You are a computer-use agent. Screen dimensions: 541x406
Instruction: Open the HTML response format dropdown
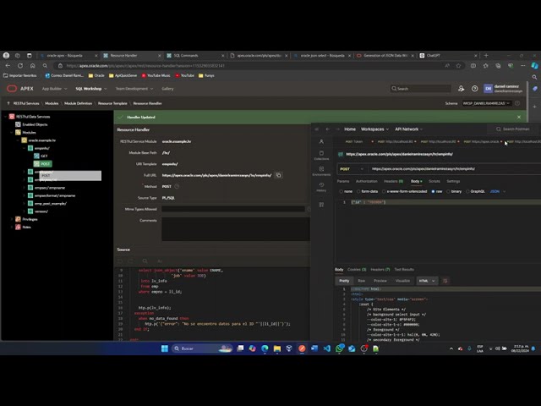(427, 281)
